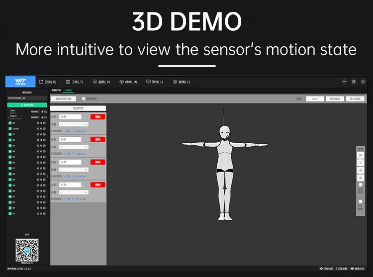The image size is (373, 277).
Task: Click the share icon in device 00 row
Action: pyautogui.click(x=41, y=123)
